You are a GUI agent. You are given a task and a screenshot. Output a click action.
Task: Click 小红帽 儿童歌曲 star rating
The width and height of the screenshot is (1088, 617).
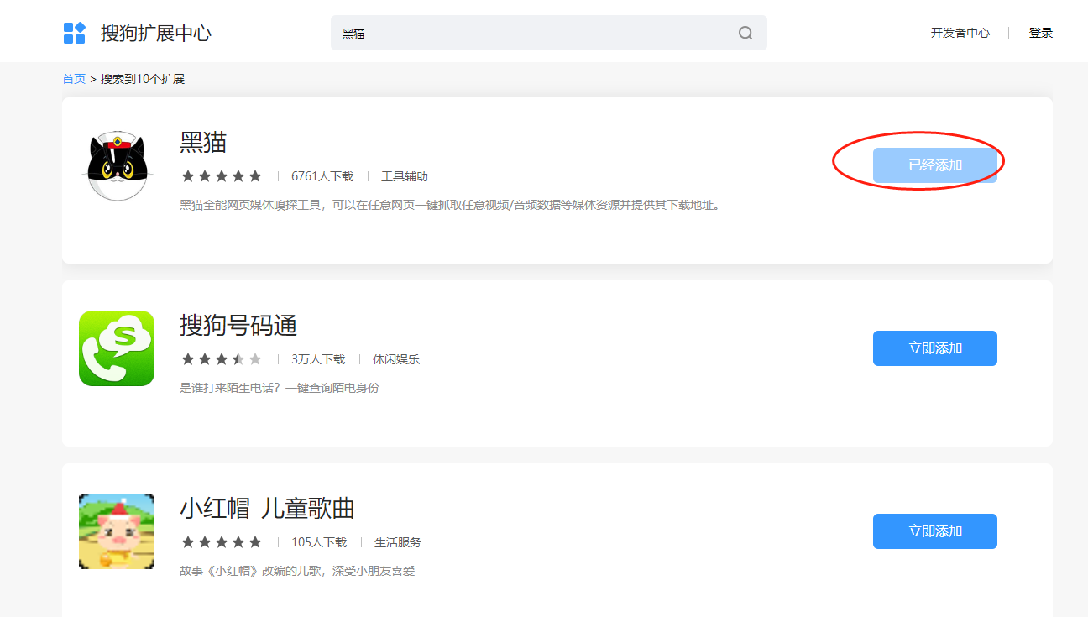coord(222,542)
